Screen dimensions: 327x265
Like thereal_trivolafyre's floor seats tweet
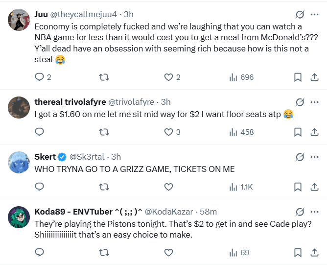tap(169, 132)
